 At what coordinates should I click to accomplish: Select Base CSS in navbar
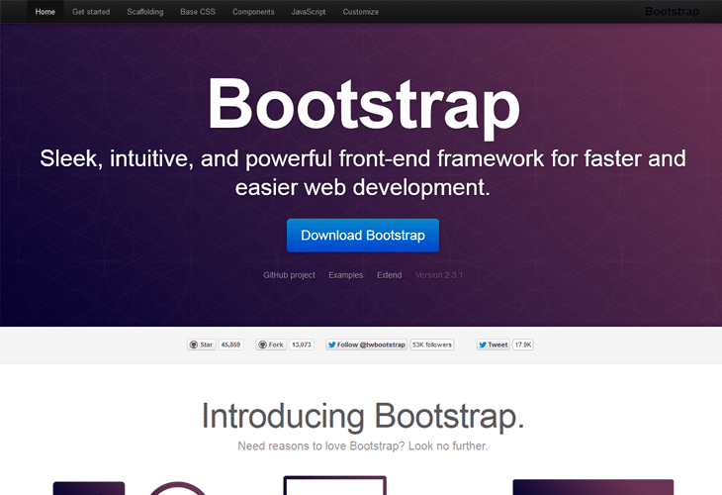[x=198, y=12]
